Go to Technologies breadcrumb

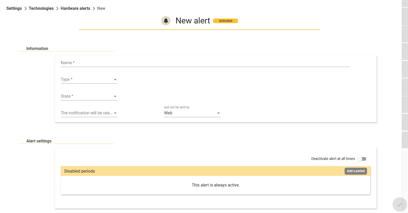[41, 8]
